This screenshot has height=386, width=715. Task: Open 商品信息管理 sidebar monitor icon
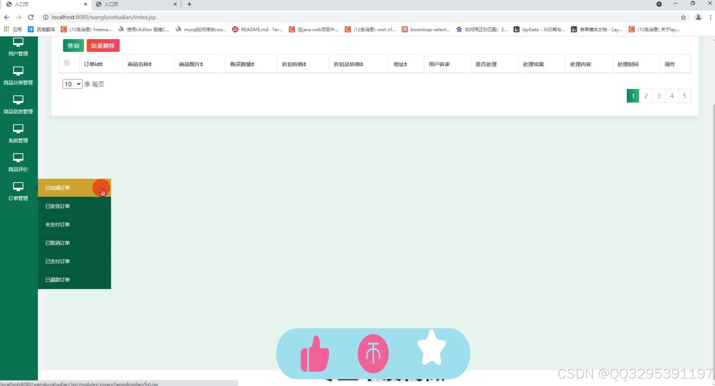pyautogui.click(x=18, y=100)
